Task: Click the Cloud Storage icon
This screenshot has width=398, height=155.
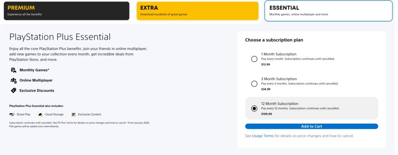Action: tap(40, 115)
